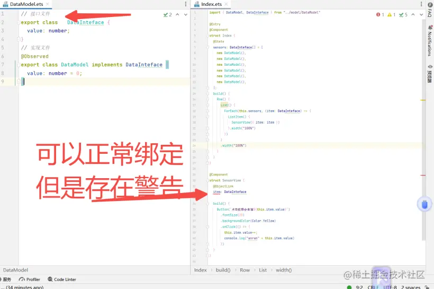Click the Row breadcrumb
The width and height of the screenshot is (434, 289).
point(245,270)
